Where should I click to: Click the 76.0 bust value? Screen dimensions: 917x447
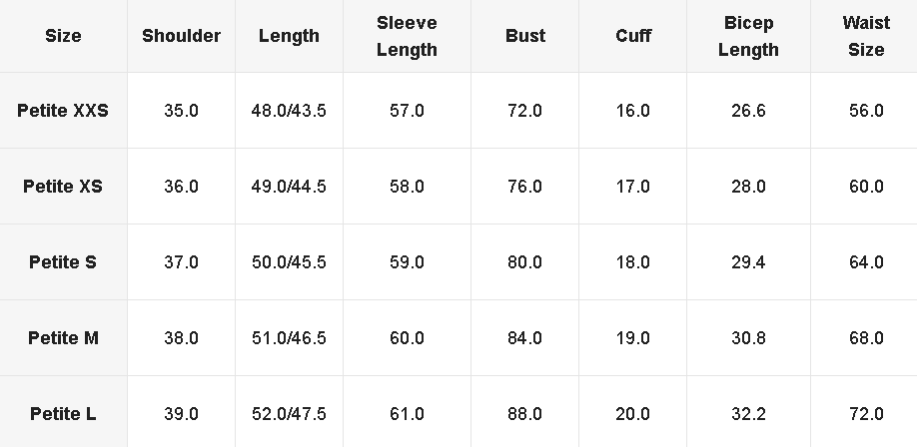pos(525,187)
